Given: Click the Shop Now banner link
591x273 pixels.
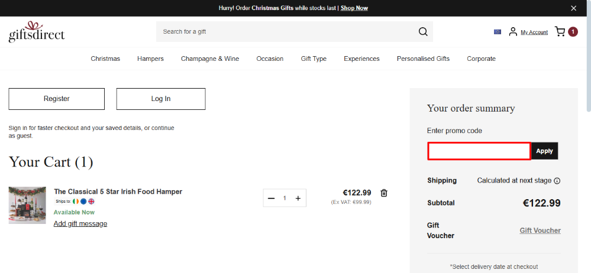Looking at the screenshot, I should coord(354,8).
